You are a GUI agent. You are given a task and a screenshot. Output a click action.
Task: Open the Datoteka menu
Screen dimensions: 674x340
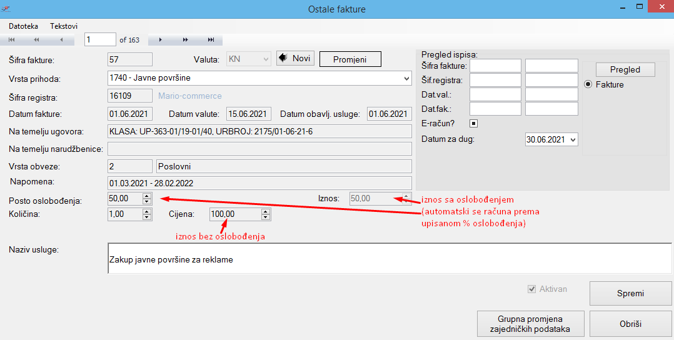(23, 26)
